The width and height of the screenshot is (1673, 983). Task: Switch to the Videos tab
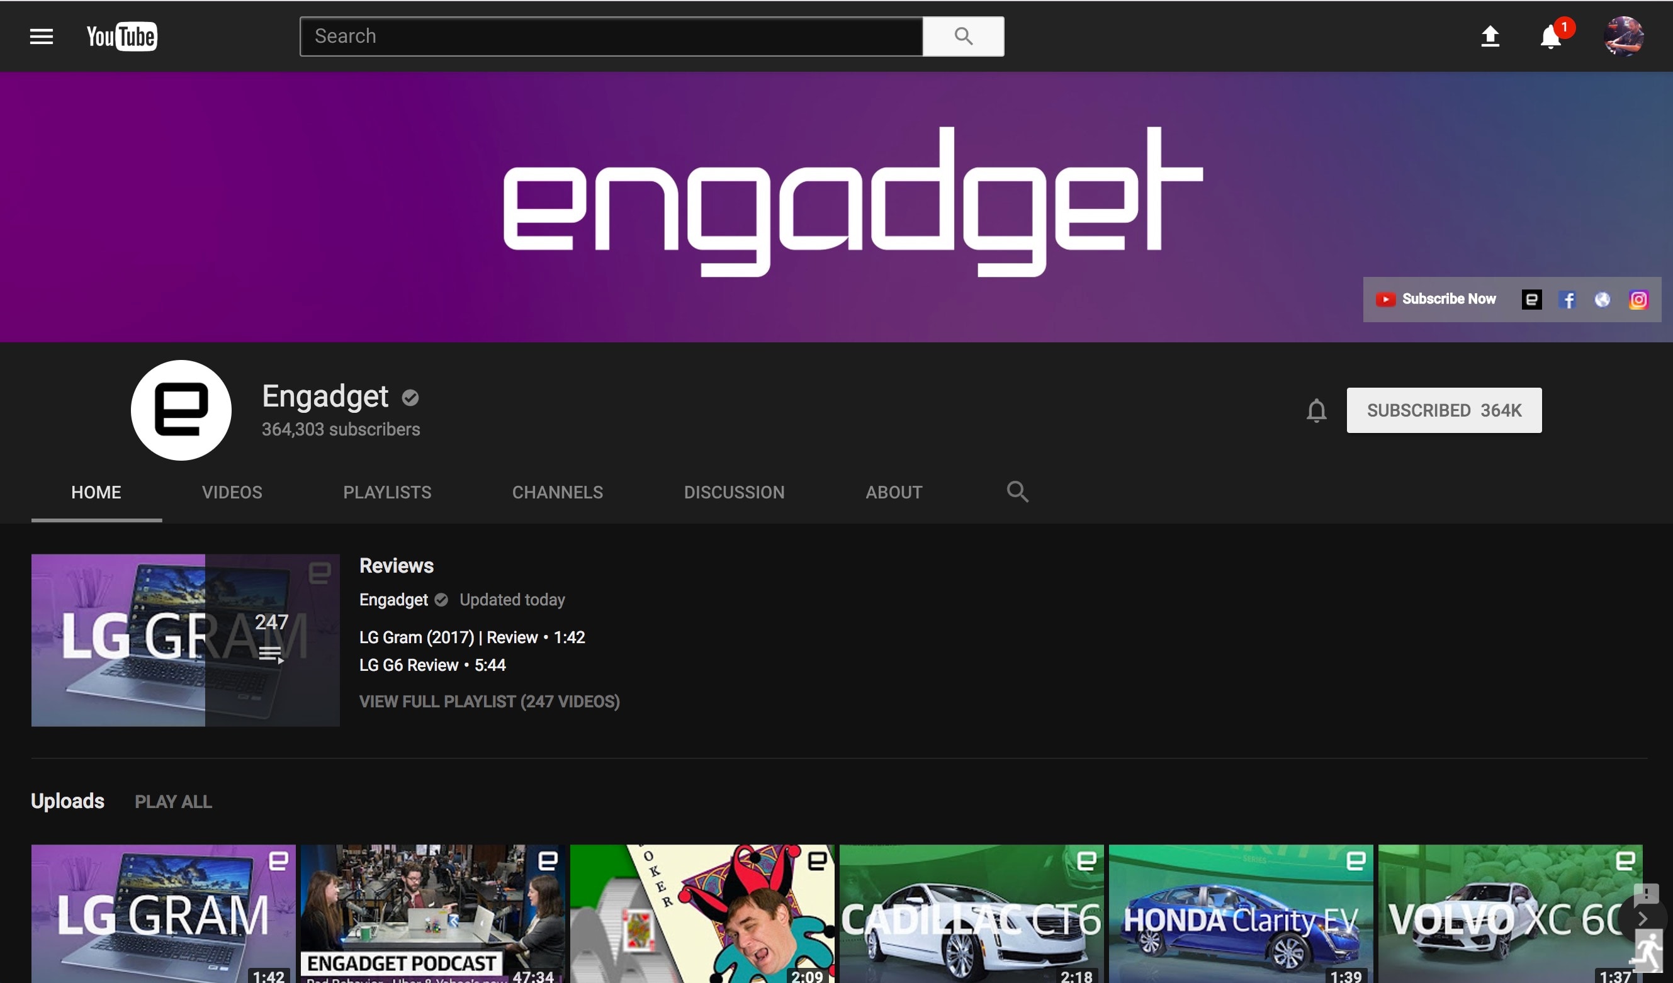(x=232, y=493)
